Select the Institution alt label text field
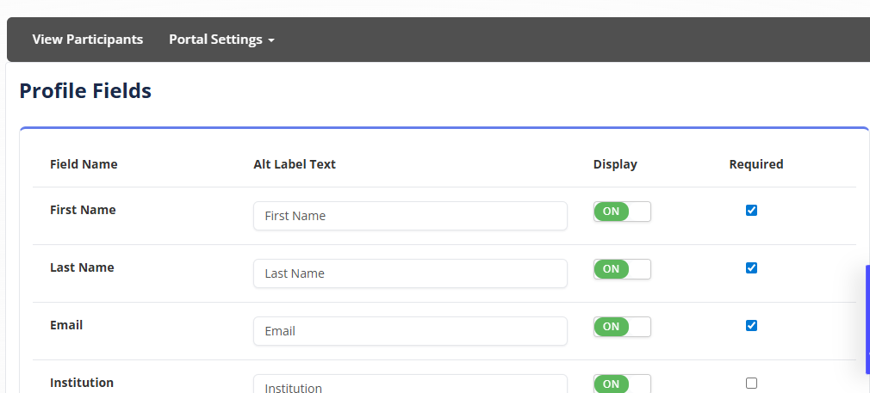Viewport: 870px width, 393px height. pyautogui.click(x=410, y=385)
